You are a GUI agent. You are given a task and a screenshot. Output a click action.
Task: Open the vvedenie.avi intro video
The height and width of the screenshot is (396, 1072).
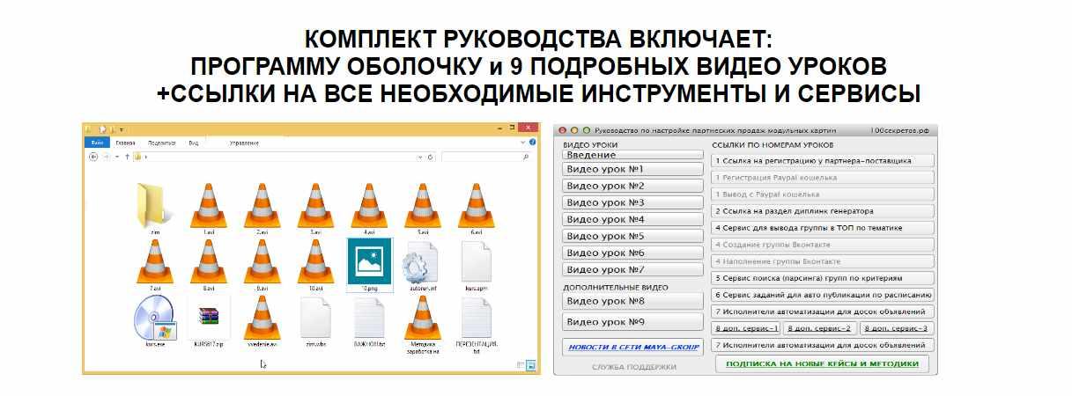tap(262, 319)
